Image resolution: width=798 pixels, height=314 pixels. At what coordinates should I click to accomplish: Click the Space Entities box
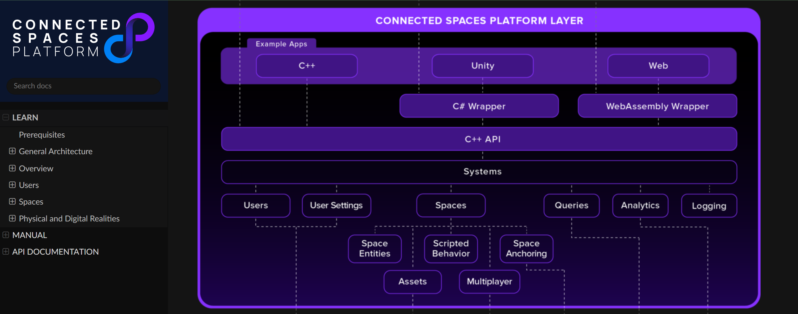[375, 249]
